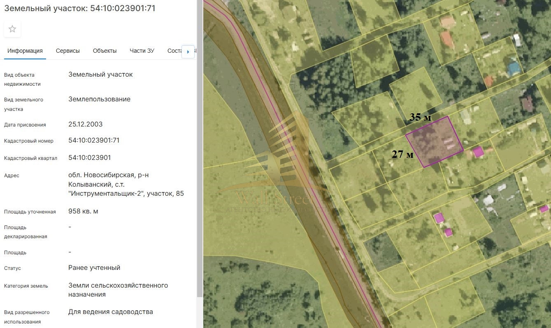Switch to the Сервисы tab

68,51
